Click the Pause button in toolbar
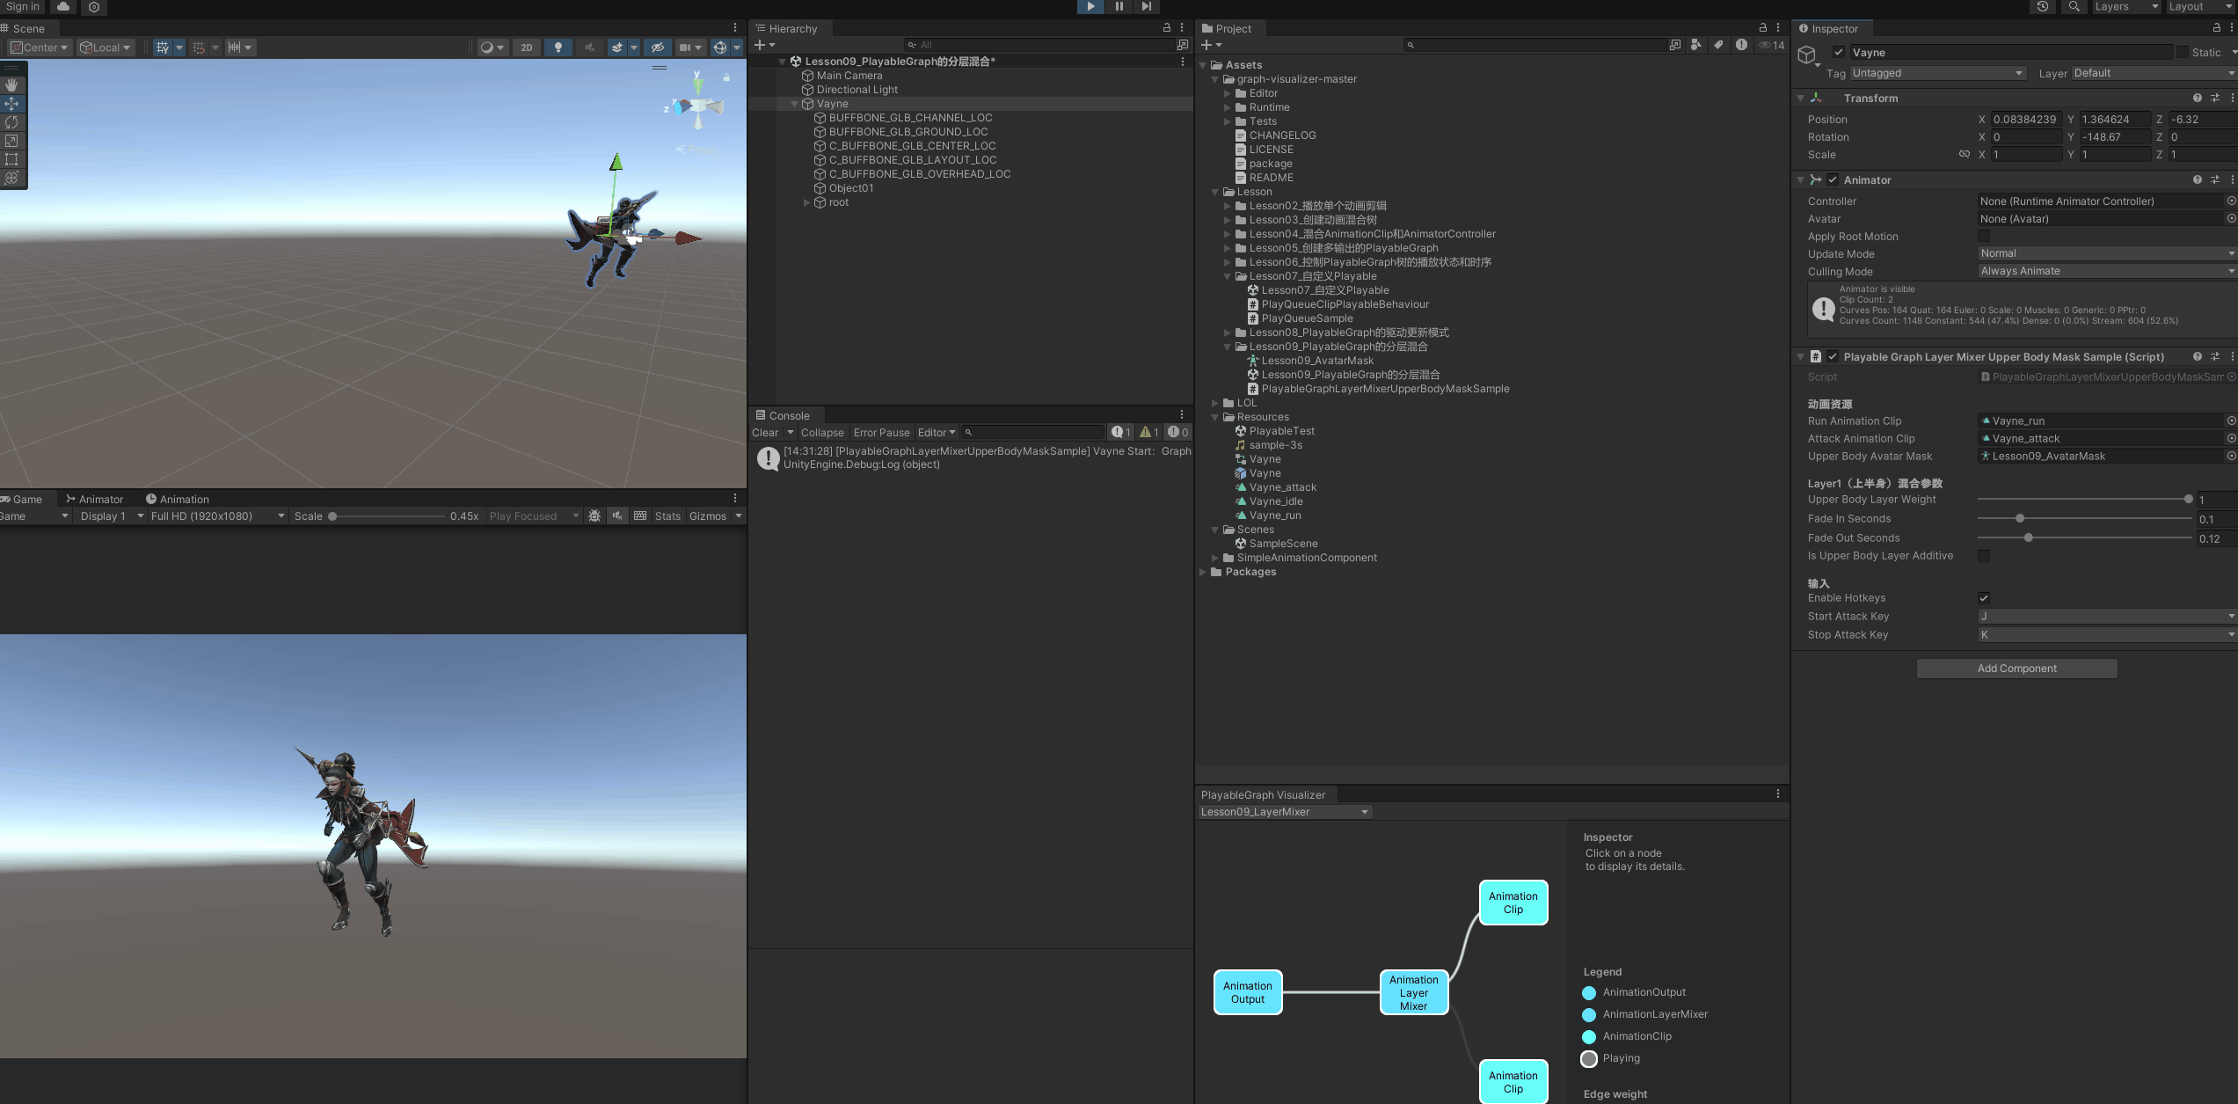 1119,6
